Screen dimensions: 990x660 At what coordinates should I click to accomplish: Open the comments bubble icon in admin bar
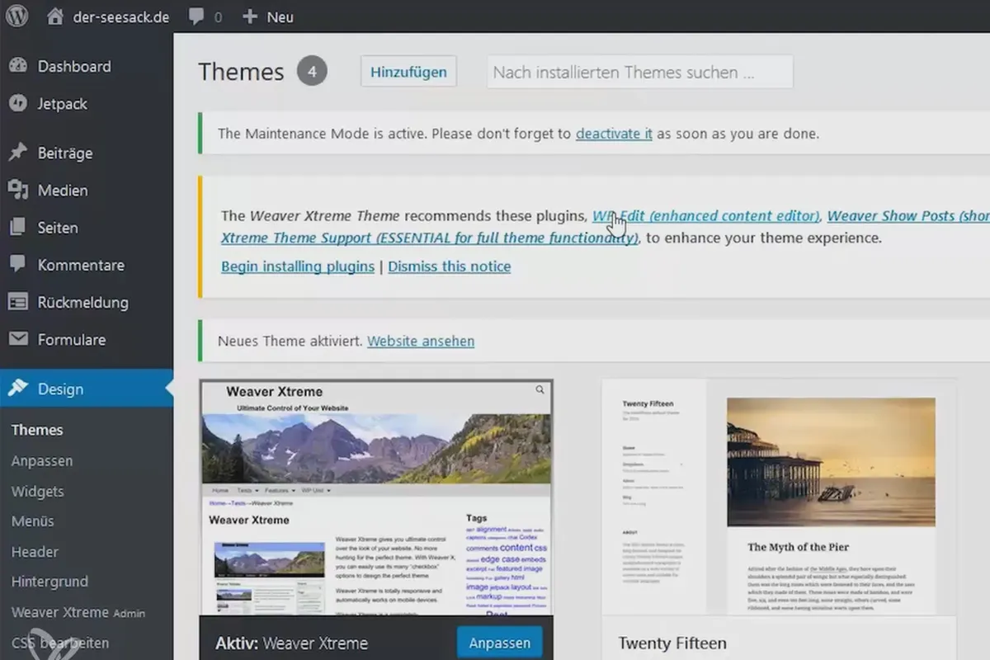click(x=196, y=17)
